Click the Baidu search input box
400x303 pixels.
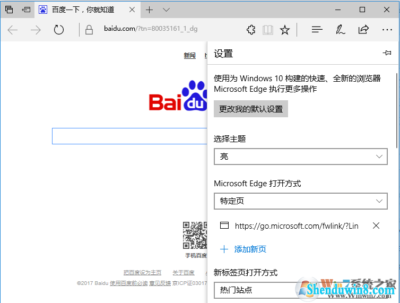click(x=129, y=136)
